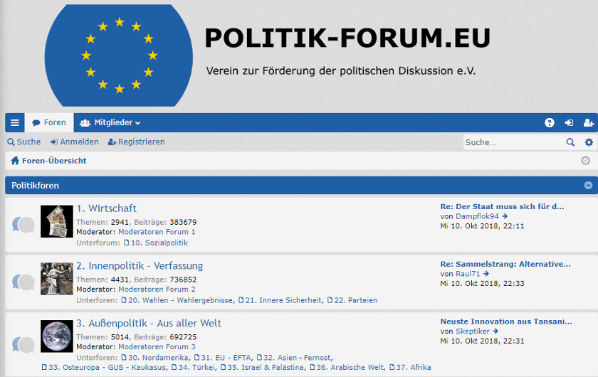Open subforum 21. Innere Sicherheit
The width and height of the screenshot is (598, 377).
(280, 300)
